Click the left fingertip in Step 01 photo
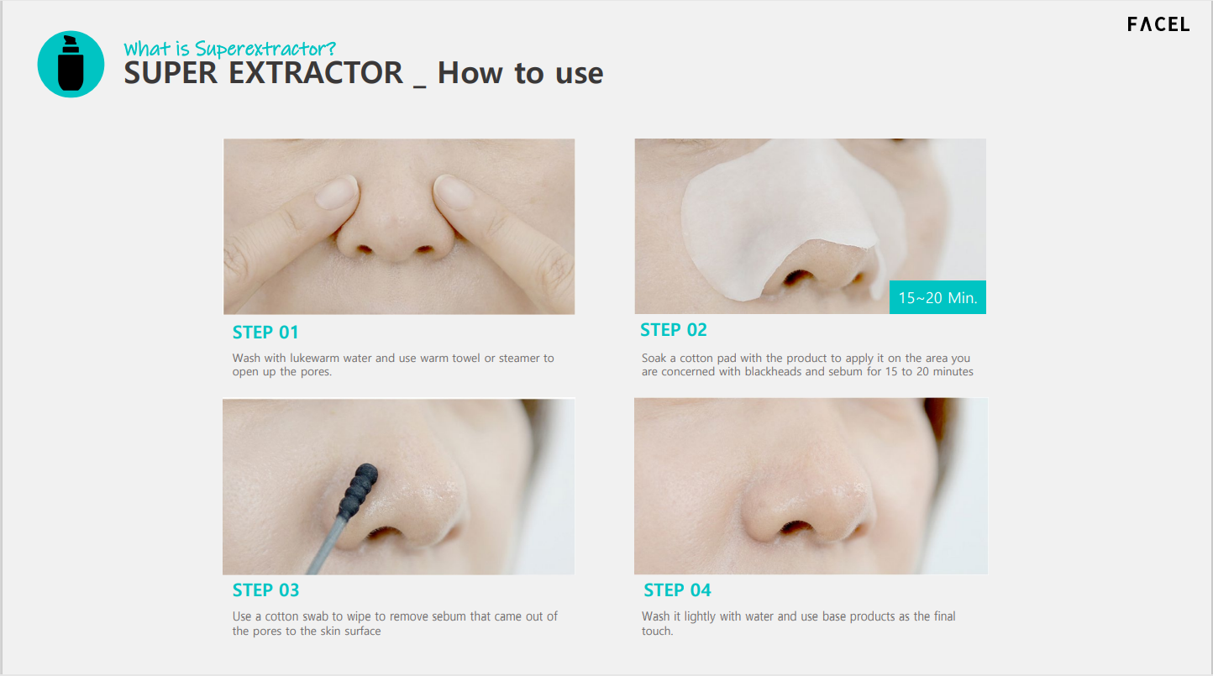This screenshot has height=676, width=1213. coord(338,192)
